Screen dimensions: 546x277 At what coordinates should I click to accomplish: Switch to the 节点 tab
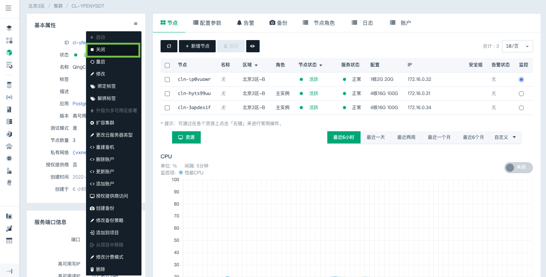[x=169, y=23]
